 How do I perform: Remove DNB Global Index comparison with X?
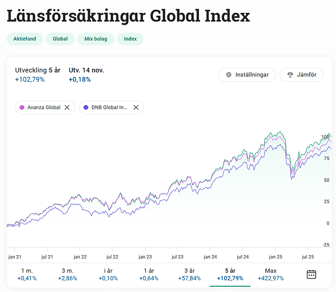pos(136,107)
